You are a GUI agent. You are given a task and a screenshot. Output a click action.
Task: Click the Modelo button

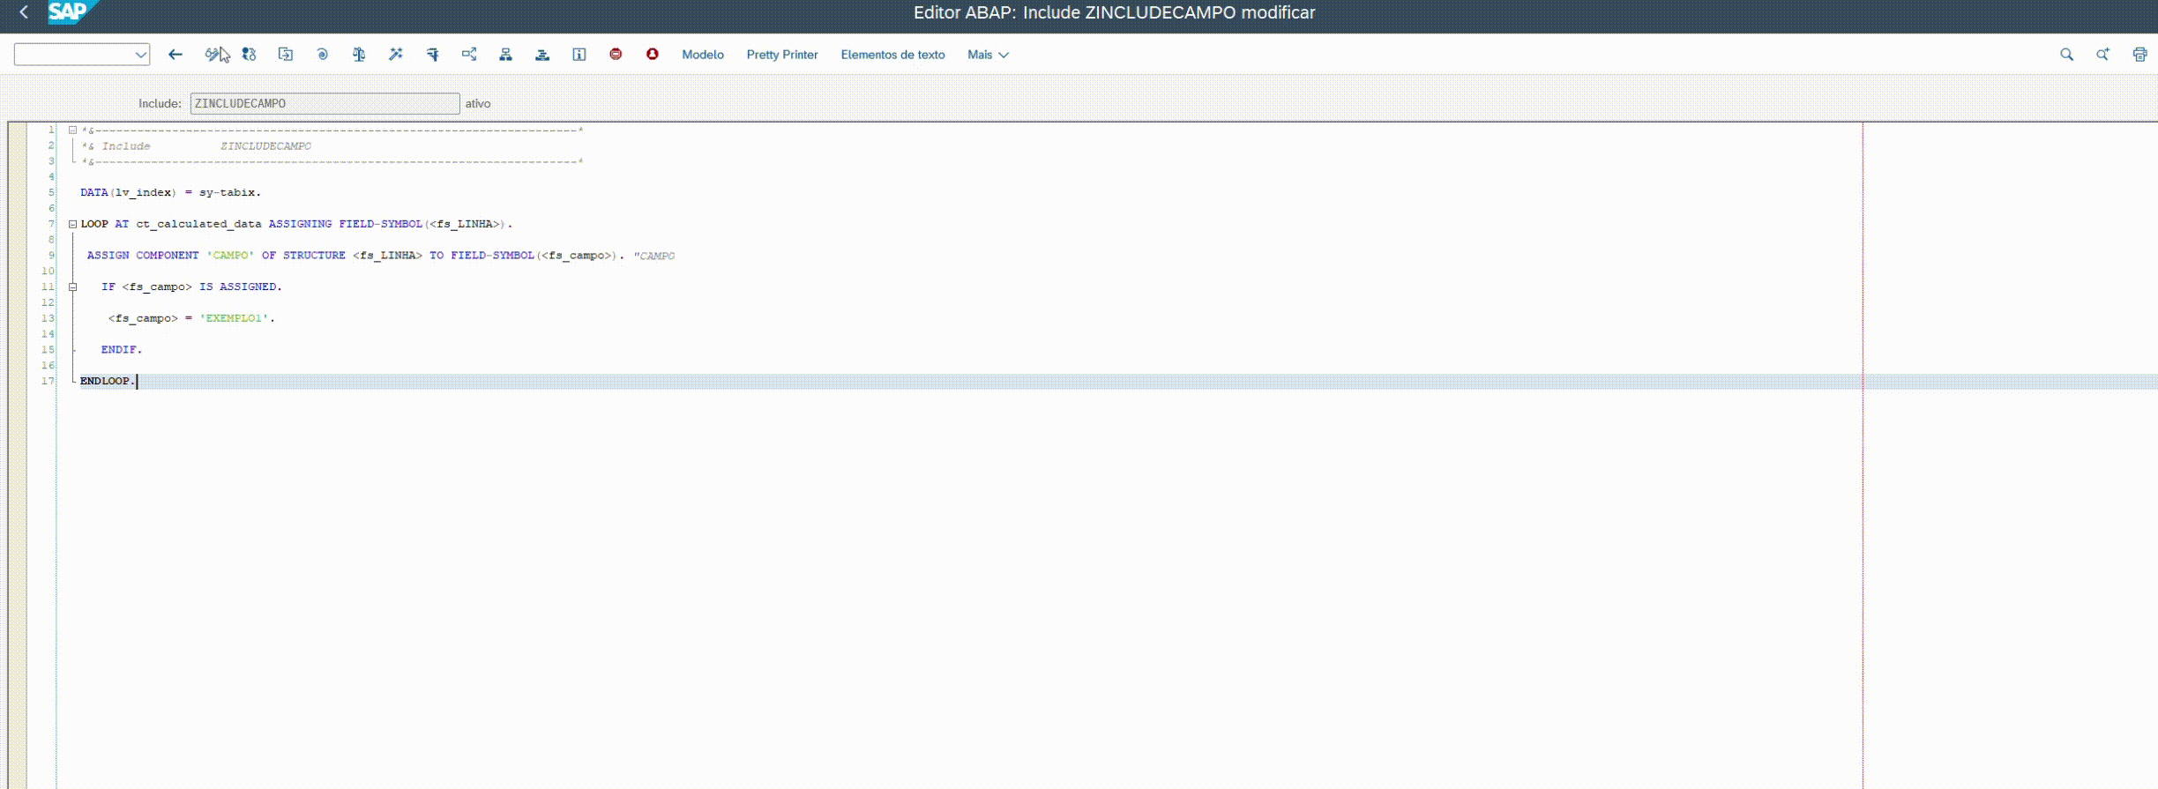pos(703,55)
